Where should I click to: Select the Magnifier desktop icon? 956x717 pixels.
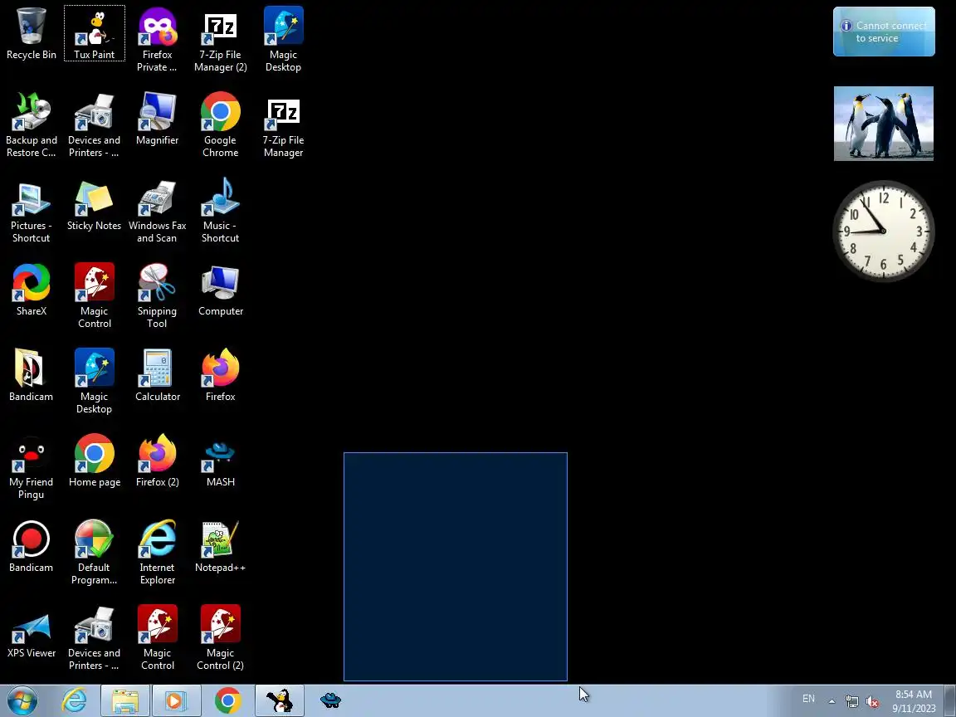coord(158,119)
